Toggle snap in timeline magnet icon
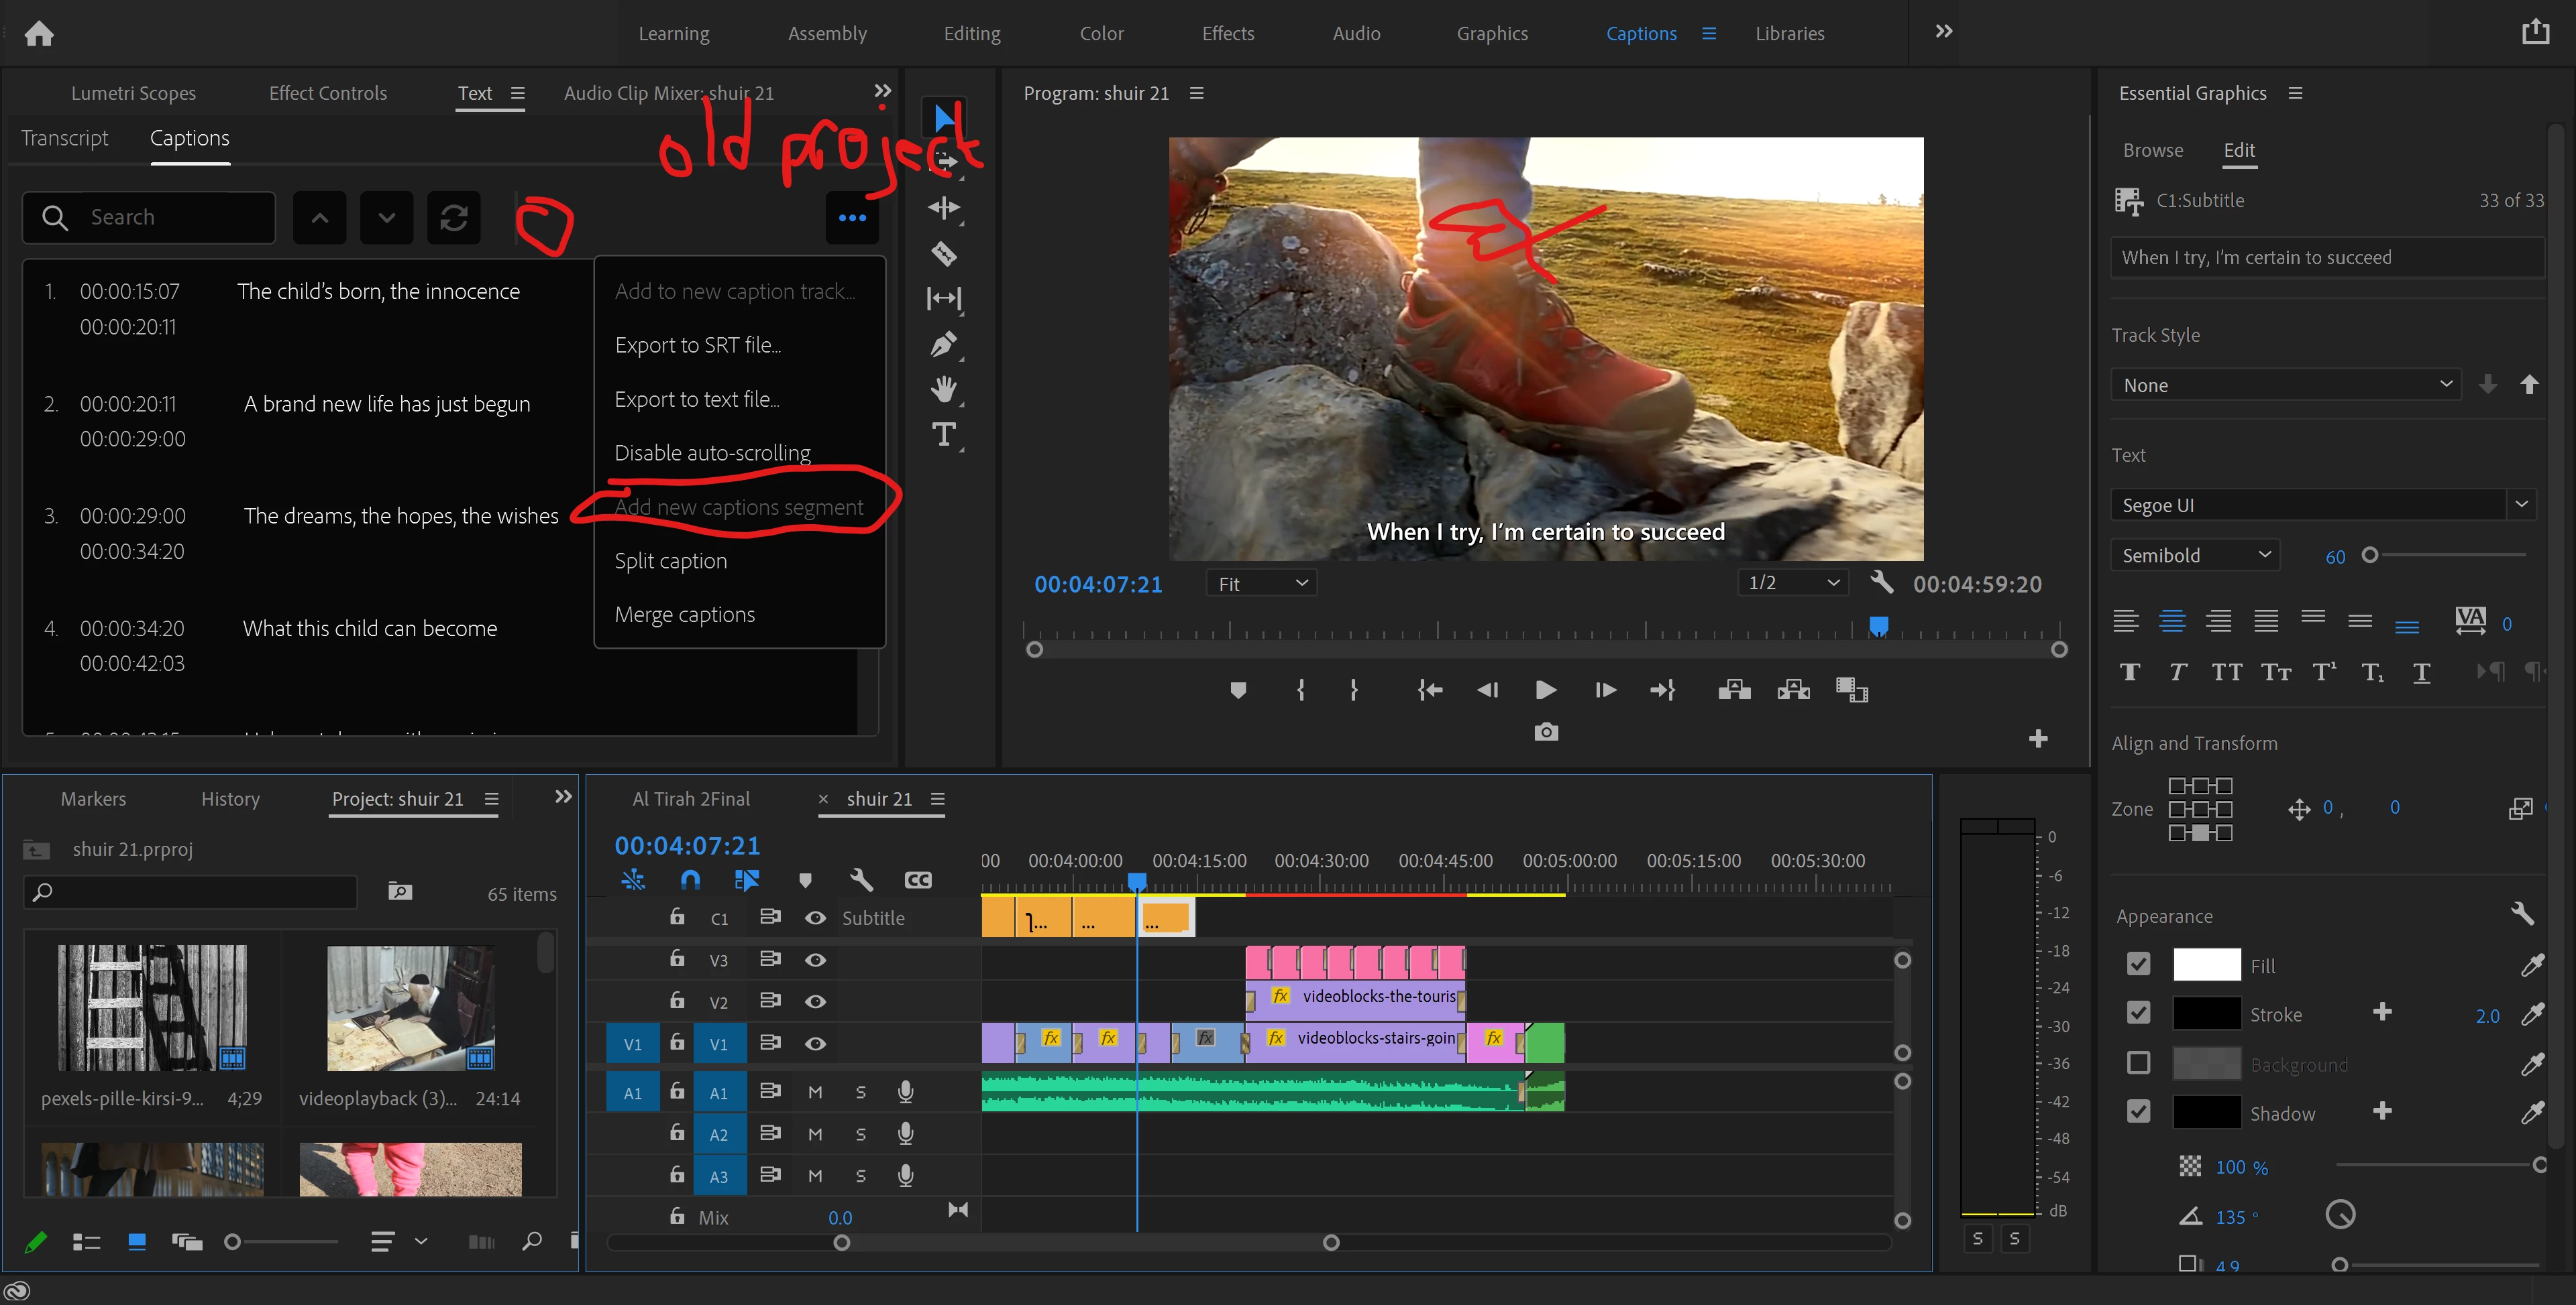The image size is (2576, 1305). [690, 879]
